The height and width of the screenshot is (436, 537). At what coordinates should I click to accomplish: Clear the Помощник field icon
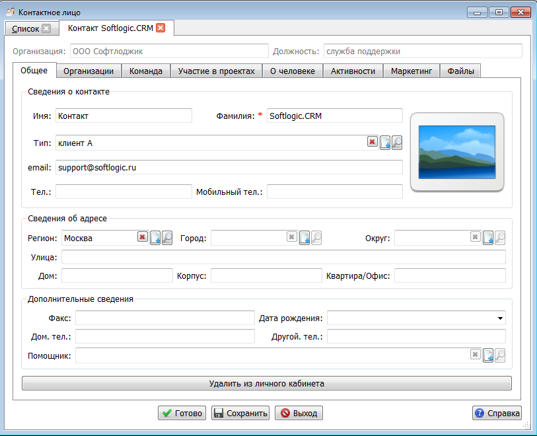(475, 355)
